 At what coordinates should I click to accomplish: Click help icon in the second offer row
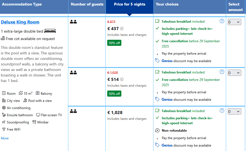coord(222,72)
